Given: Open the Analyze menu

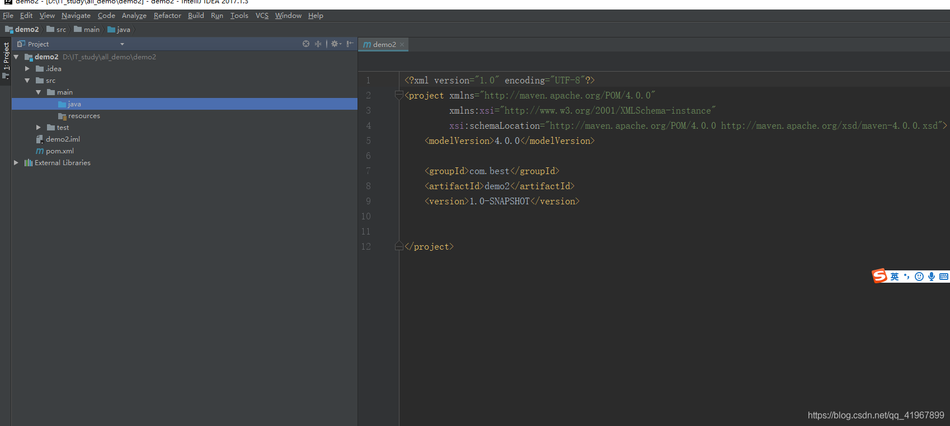Looking at the screenshot, I should (x=134, y=16).
